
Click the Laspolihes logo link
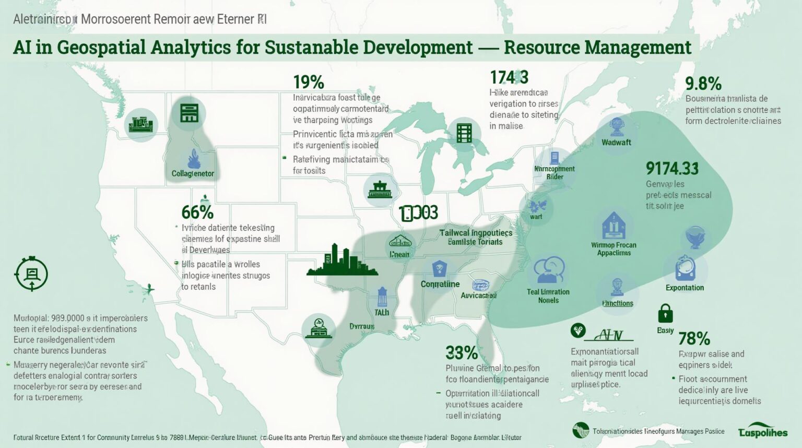764,432
